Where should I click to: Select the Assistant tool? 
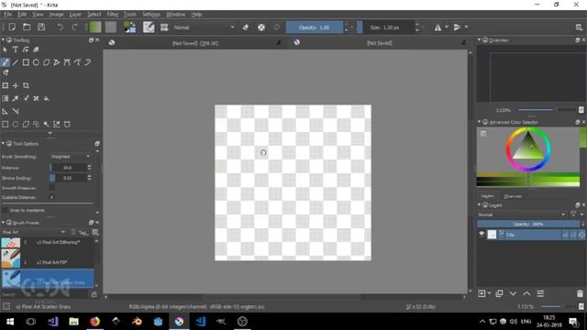tap(6, 111)
